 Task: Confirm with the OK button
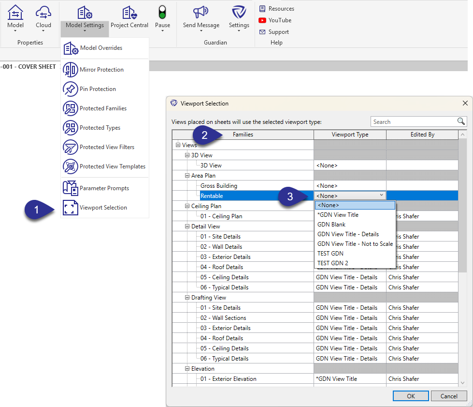pyautogui.click(x=411, y=396)
